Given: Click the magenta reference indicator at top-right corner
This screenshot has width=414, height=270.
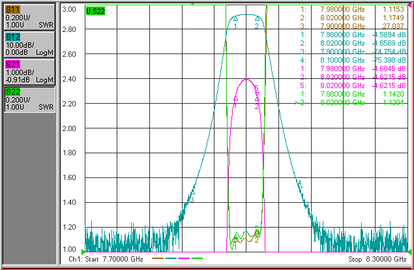Looking at the screenshot, I should tap(410, 5).
